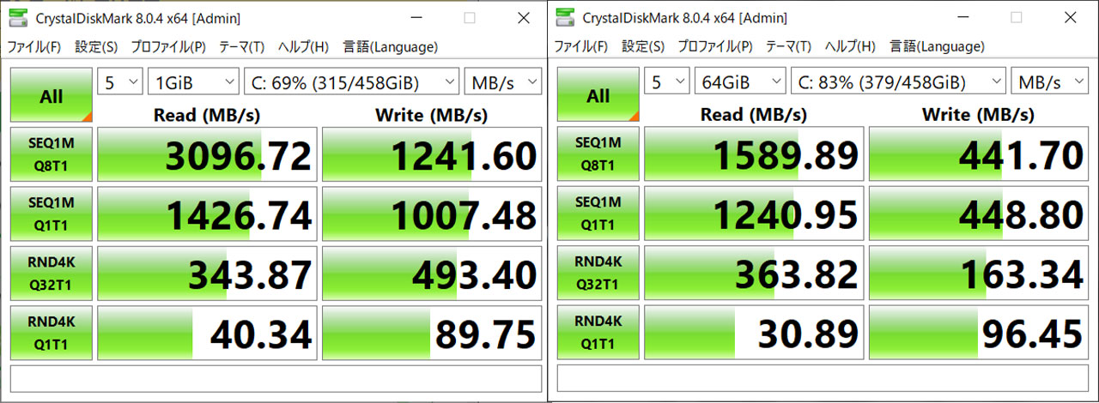
Task: Click the empty comment field in left window
Action: tap(276, 378)
